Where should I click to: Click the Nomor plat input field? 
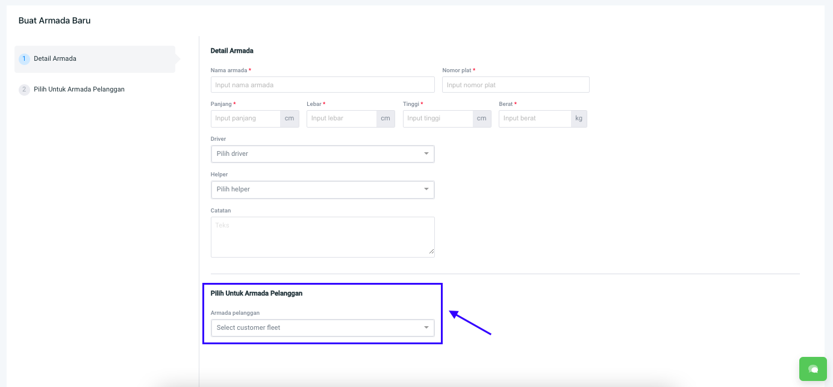point(515,85)
